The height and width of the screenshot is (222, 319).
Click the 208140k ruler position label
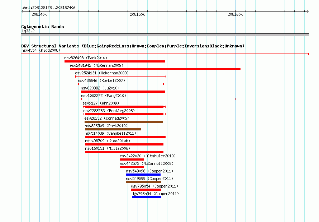(x=39, y=14)
